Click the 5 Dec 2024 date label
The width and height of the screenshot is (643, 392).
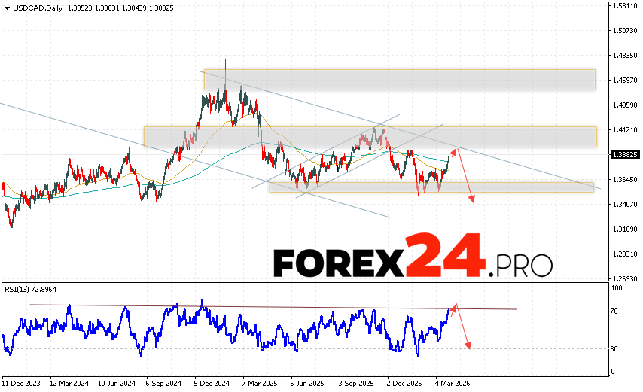point(212,382)
